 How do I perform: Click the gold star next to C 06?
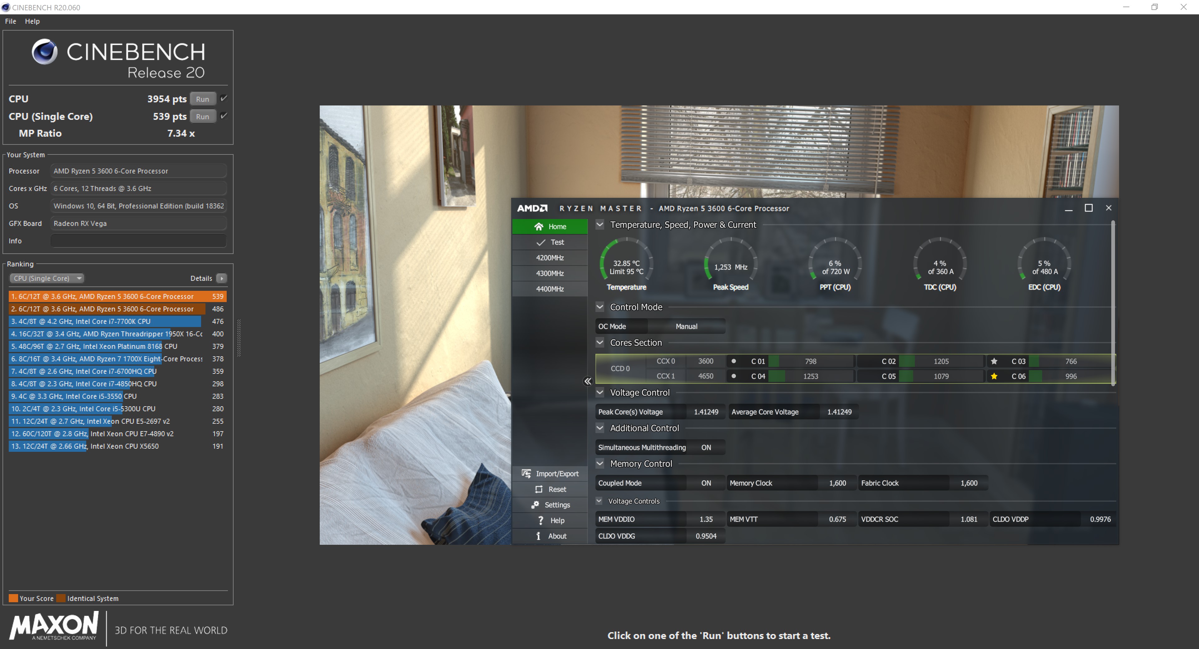(x=994, y=376)
